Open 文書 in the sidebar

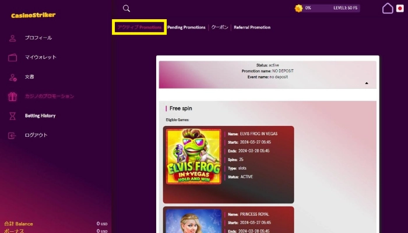coord(29,77)
